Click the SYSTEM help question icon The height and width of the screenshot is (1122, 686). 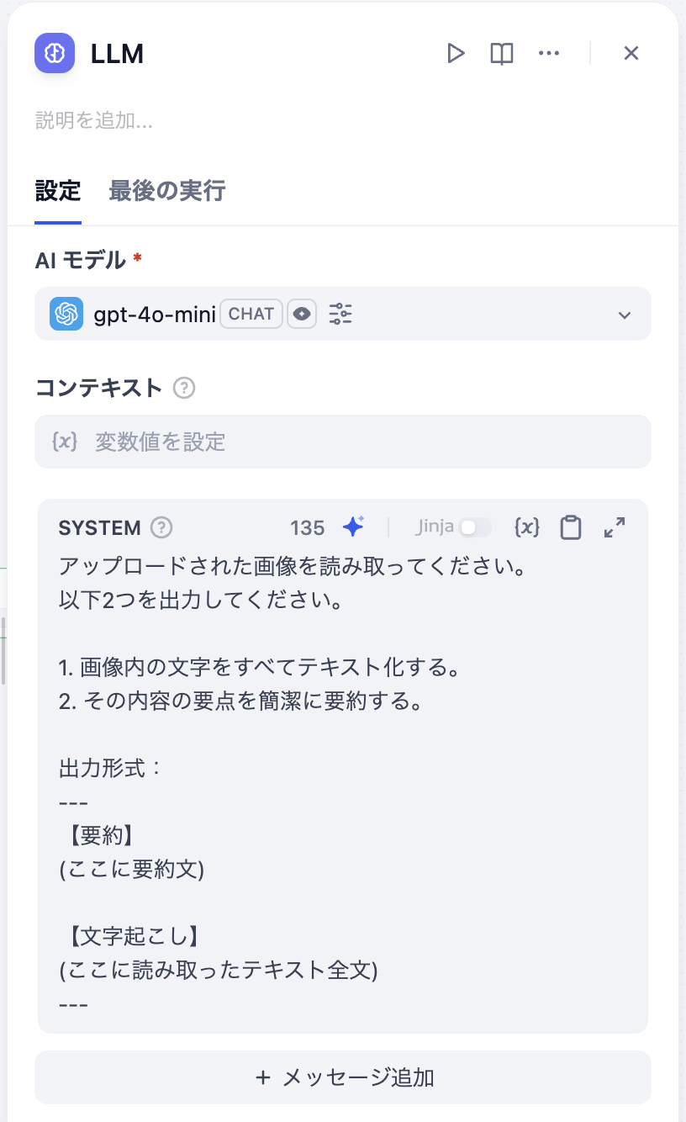pyautogui.click(x=161, y=527)
